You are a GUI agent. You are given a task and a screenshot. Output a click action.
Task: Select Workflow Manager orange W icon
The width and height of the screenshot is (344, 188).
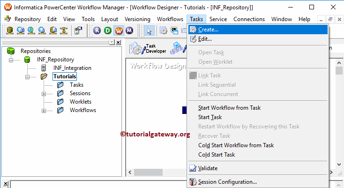coord(119,30)
